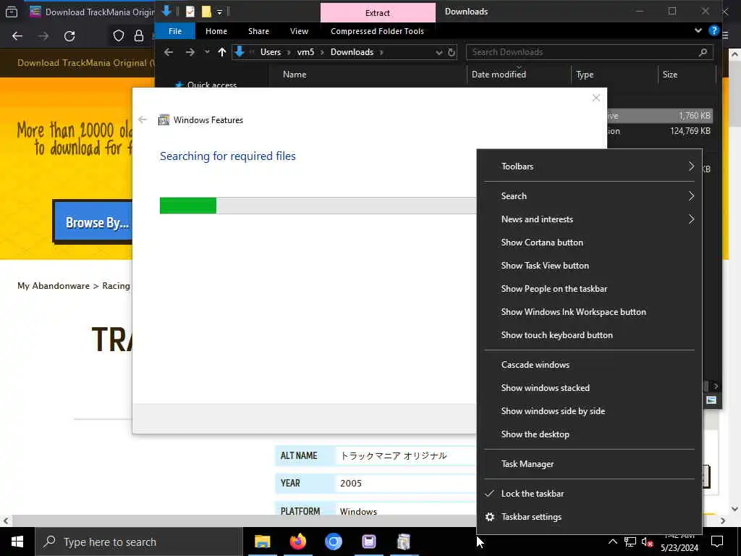Image resolution: width=741 pixels, height=556 pixels.
Task: Show hidden system tray icons
Action: click(612, 542)
